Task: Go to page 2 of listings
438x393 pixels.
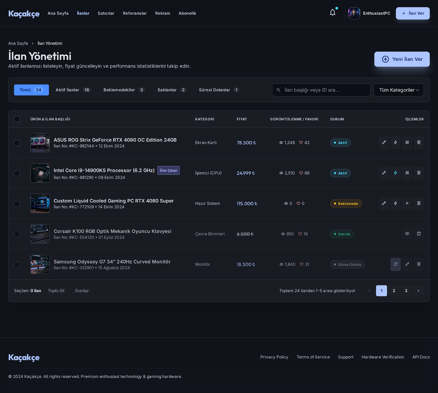Action: [394, 291]
